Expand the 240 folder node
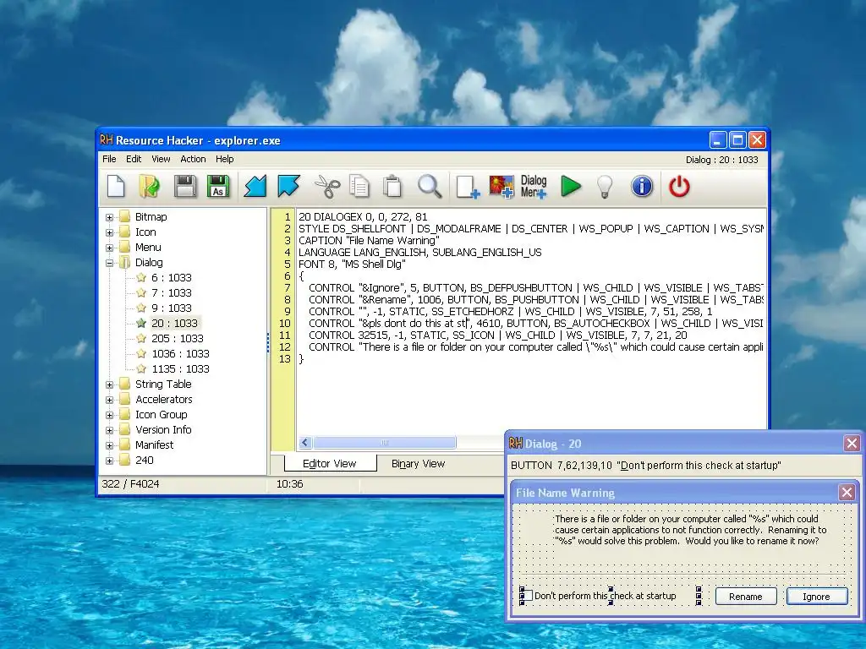866x649 pixels. [x=109, y=461]
